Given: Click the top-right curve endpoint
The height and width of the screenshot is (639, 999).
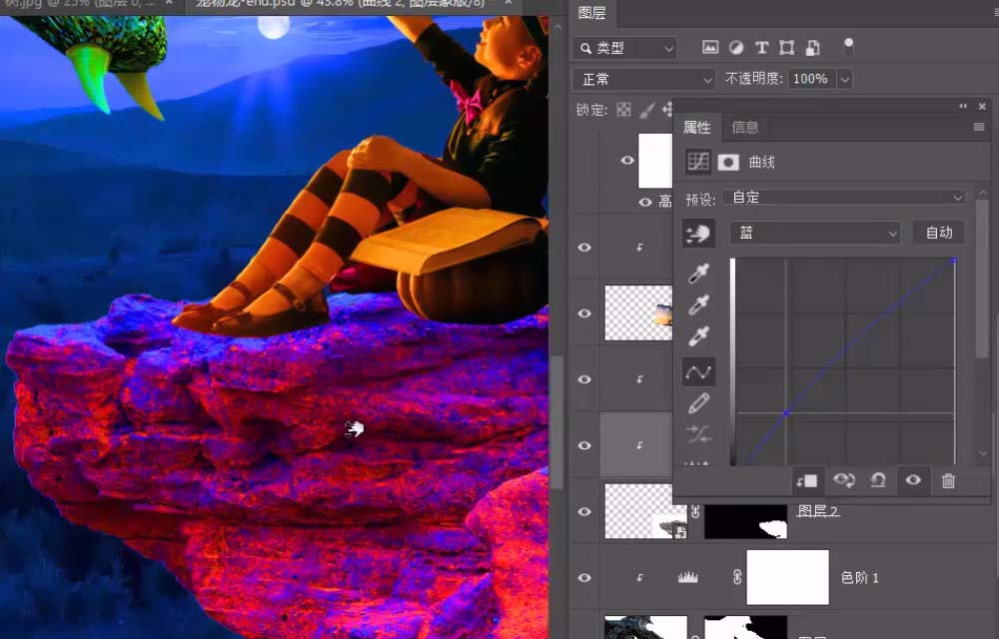Looking at the screenshot, I should click(954, 261).
